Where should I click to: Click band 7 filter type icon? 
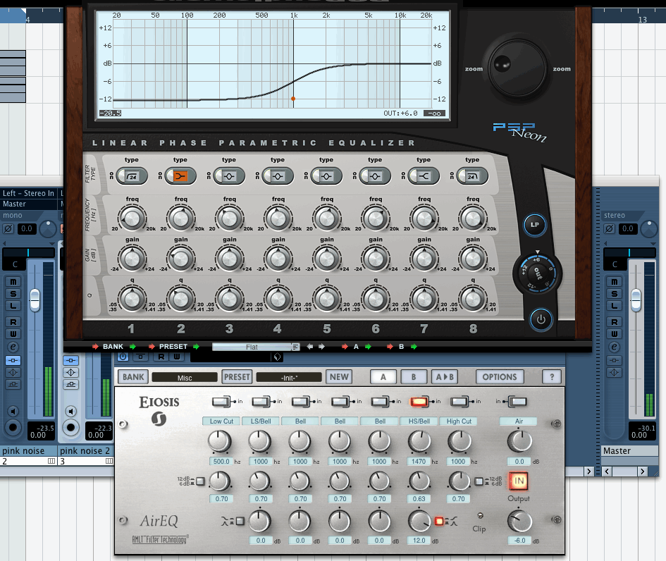[x=424, y=175]
